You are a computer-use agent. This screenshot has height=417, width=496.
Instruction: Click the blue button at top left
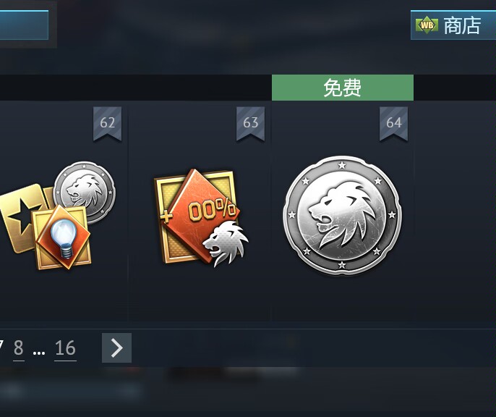pyautogui.click(x=24, y=25)
